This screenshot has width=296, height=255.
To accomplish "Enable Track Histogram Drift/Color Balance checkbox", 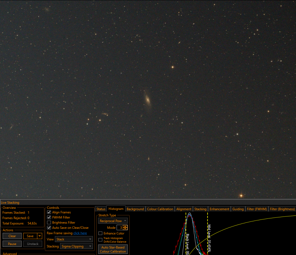I will [100, 240].
